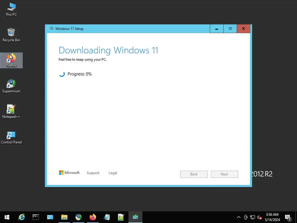The height and width of the screenshot is (223, 297).
Task: Show hidden system tray icons
Action: click(x=239, y=217)
